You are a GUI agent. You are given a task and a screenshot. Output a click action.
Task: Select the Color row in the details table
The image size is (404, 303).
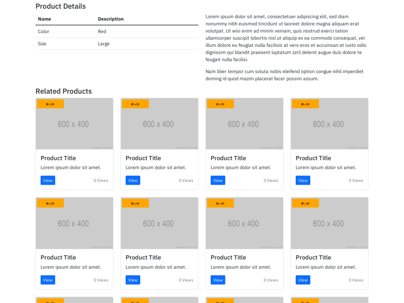(x=43, y=32)
